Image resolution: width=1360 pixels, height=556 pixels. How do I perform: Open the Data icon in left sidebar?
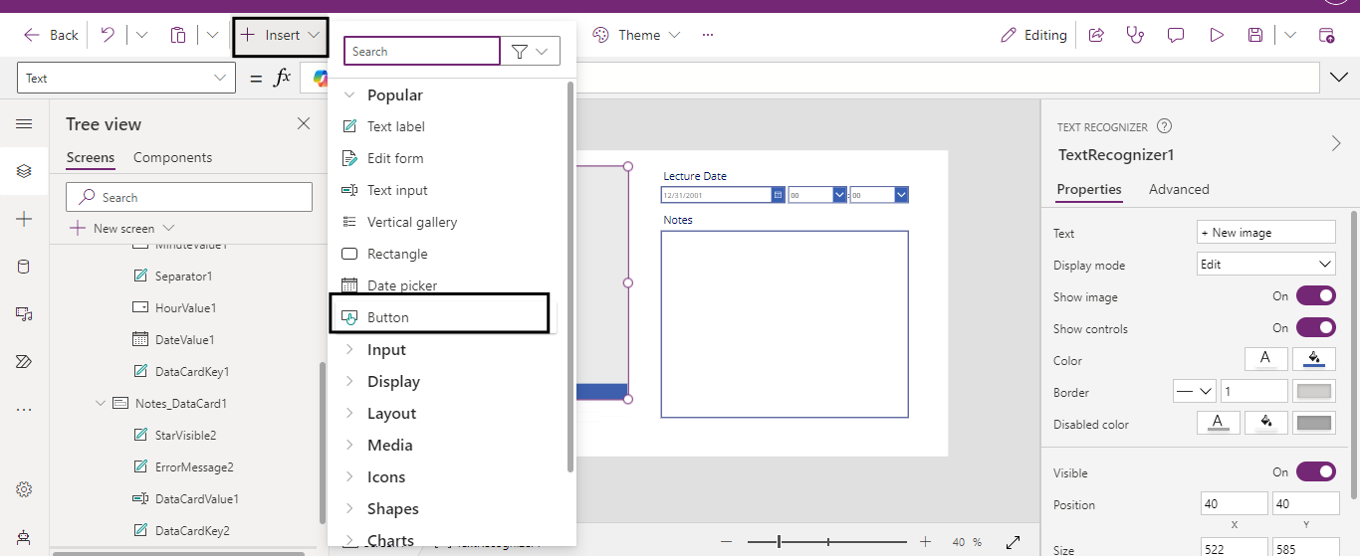tap(24, 267)
